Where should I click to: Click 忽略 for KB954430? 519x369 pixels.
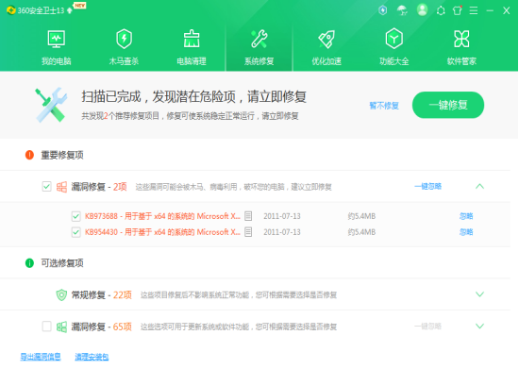(466, 232)
